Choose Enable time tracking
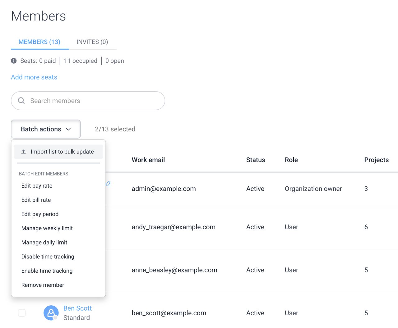This screenshot has width=398, height=328. pyautogui.click(x=47, y=271)
